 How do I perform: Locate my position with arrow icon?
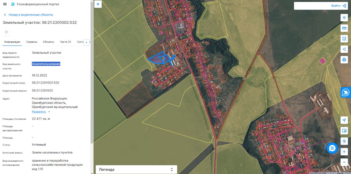[344, 120]
